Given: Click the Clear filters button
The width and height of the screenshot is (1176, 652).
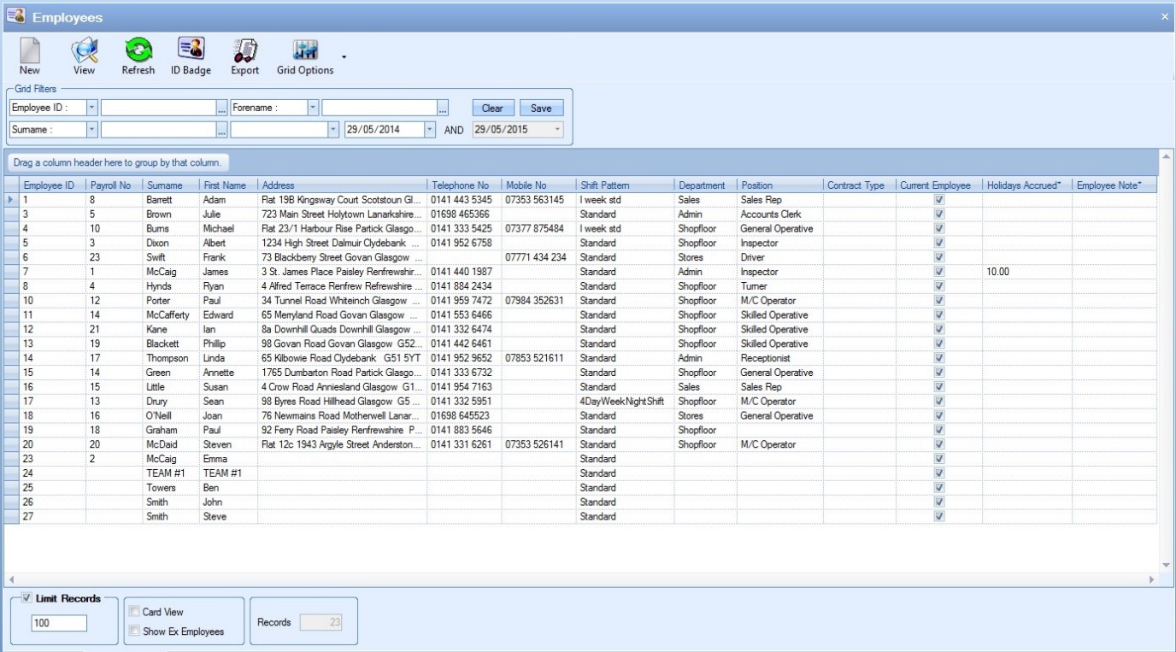Looking at the screenshot, I should click(492, 109).
